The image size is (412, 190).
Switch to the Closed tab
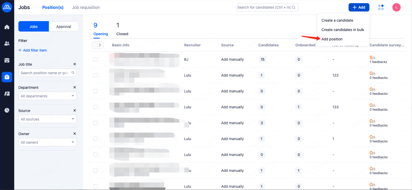122,30
